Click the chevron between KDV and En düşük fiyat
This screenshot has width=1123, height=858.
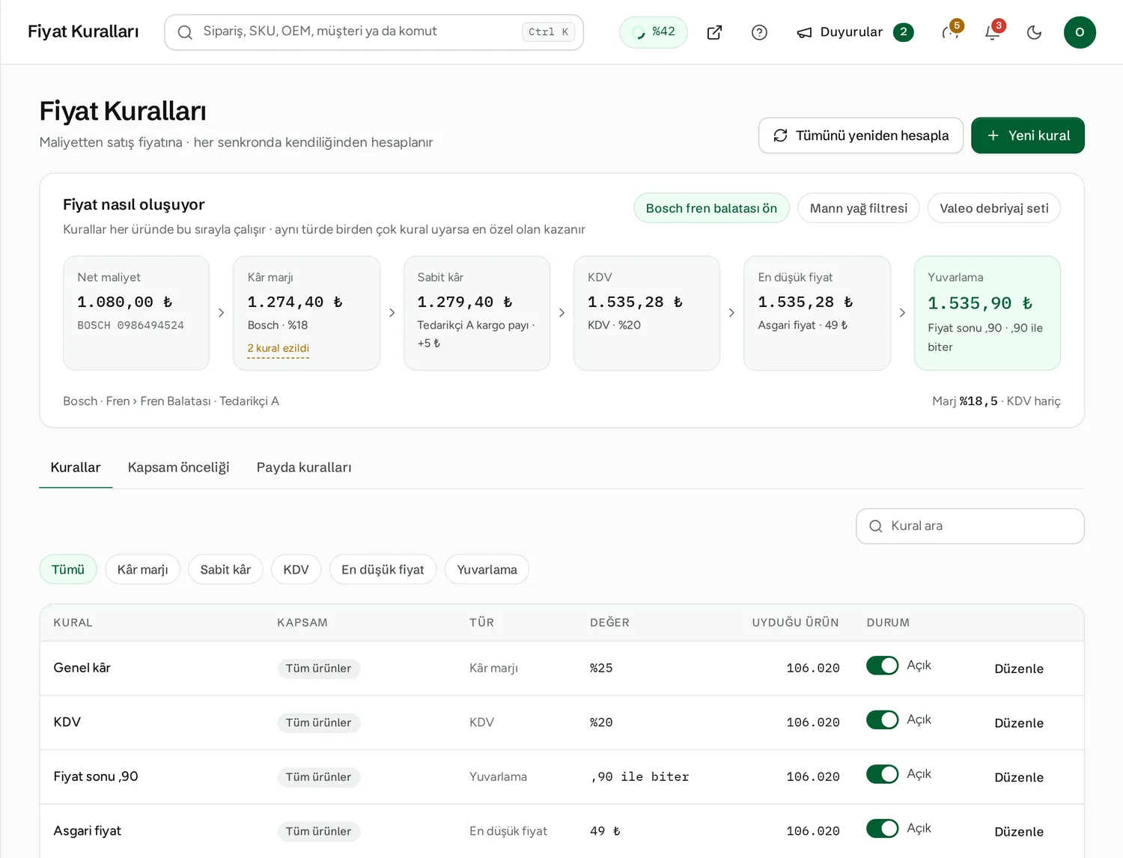[731, 313]
